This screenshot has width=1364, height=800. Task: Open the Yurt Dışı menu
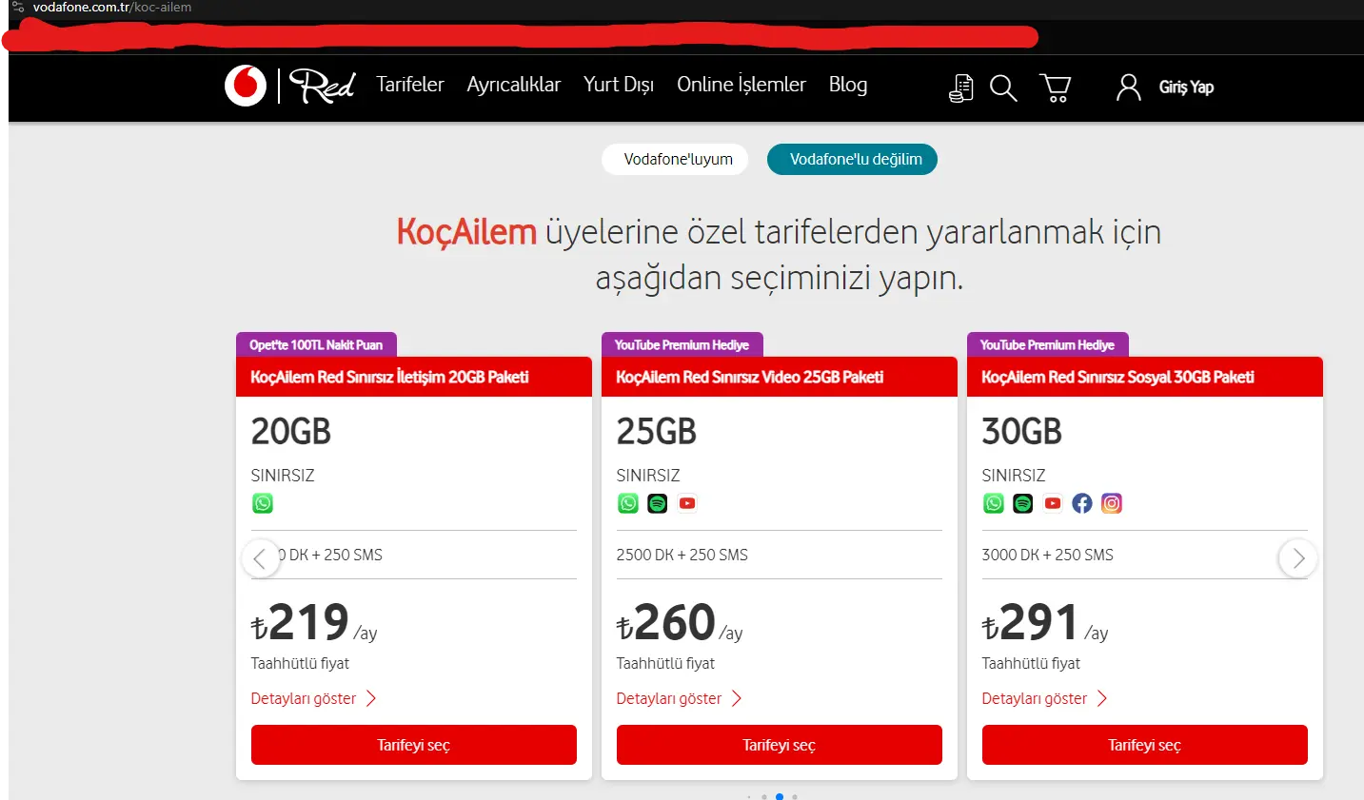619,85
